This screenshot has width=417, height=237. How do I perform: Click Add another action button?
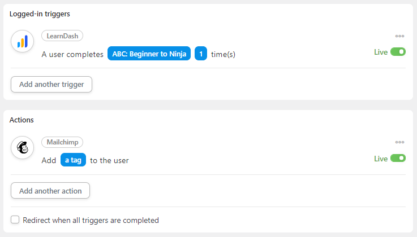(50, 191)
